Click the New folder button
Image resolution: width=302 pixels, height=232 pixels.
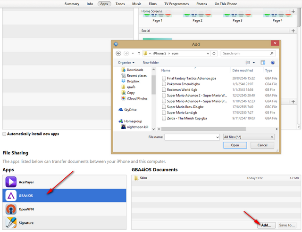151,63
